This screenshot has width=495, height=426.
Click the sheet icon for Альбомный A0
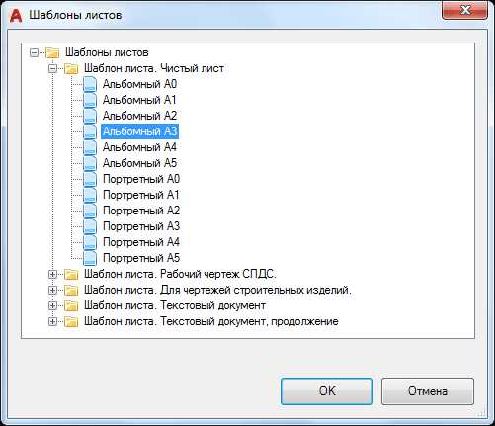pyautogui.click(x=90, y=84)
